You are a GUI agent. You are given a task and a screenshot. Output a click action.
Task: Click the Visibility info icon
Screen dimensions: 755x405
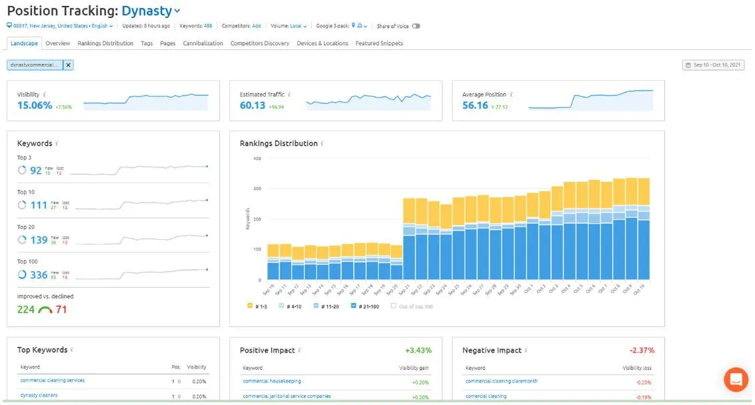coord(45,95)
